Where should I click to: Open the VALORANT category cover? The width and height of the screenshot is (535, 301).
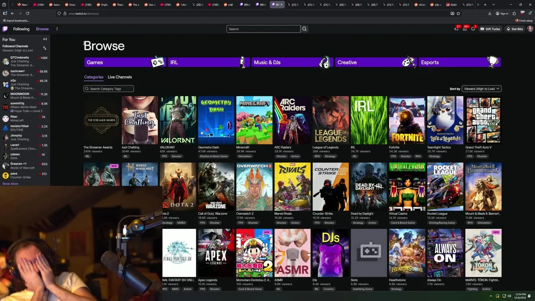pyautogui.click(x=178, y=120)
